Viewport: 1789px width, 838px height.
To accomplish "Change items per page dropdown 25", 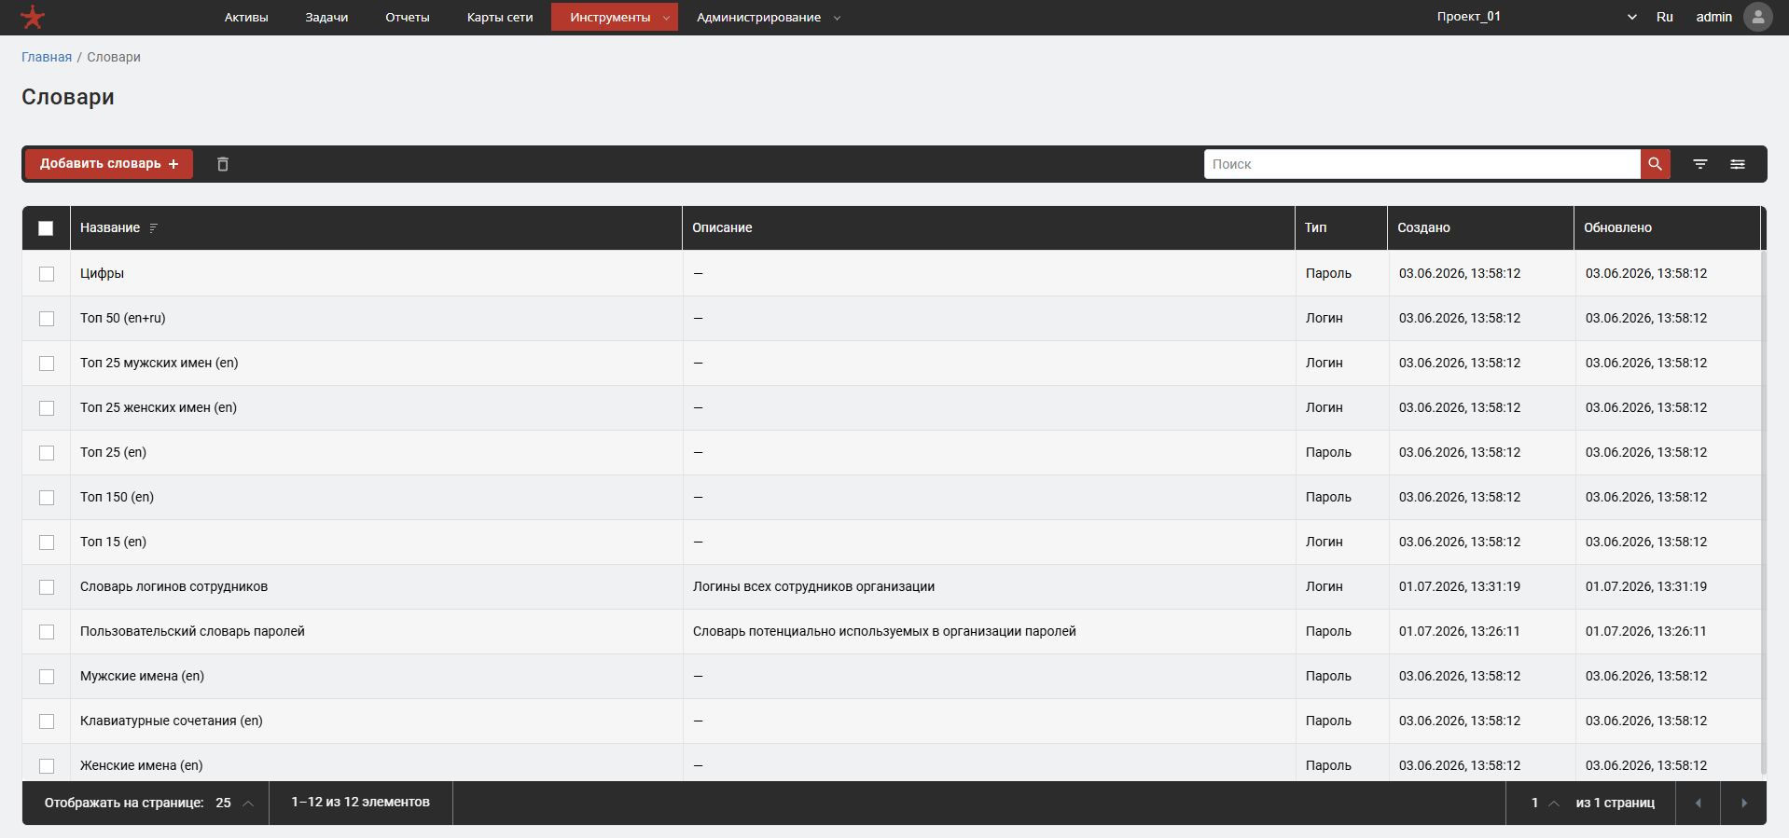I will click(234, 803).
